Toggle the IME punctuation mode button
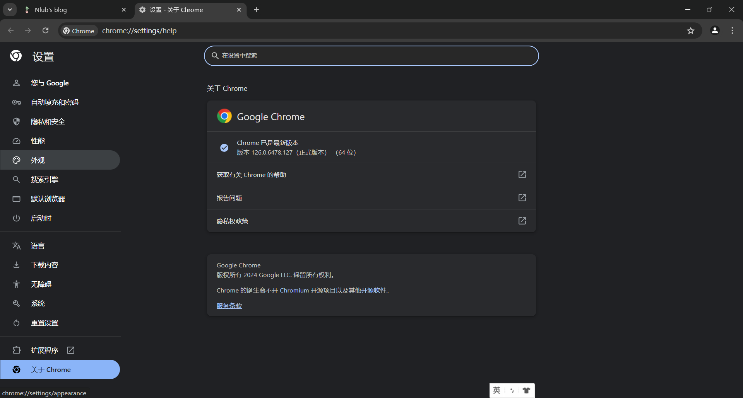This screenshot has width=743, height=398. click(x=512, y=390)
